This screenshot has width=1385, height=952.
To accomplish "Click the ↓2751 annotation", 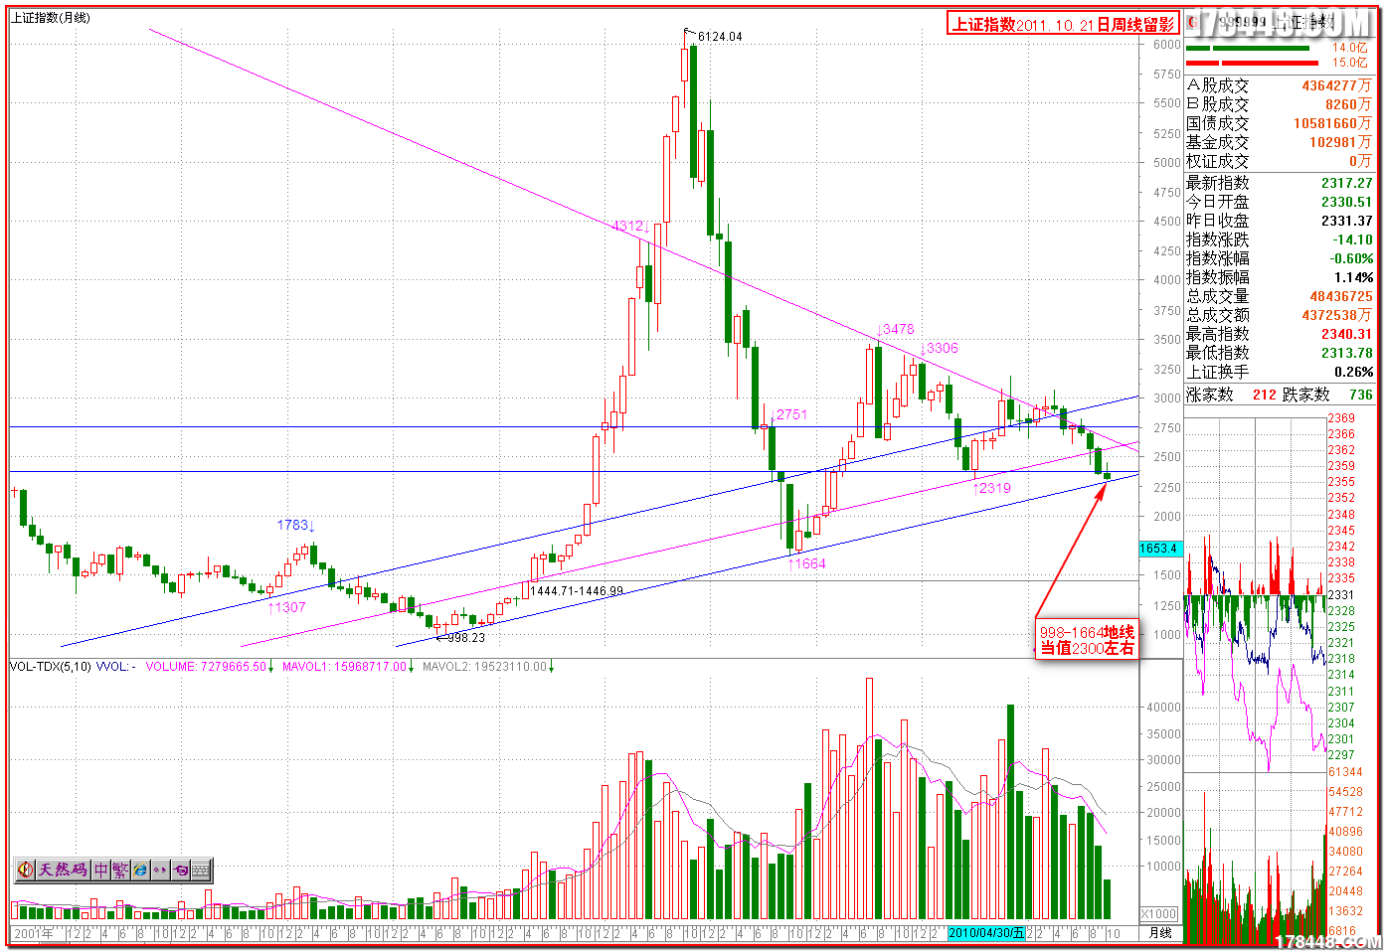I will coord(788,414).
